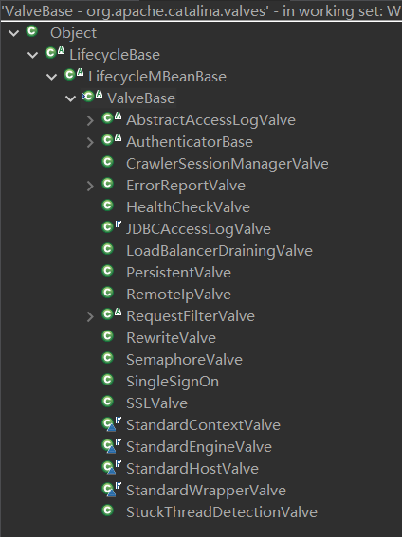Expand the AuthenticatorBase node
Viewport: 402px width, 537px height.
tap(90, 142)
